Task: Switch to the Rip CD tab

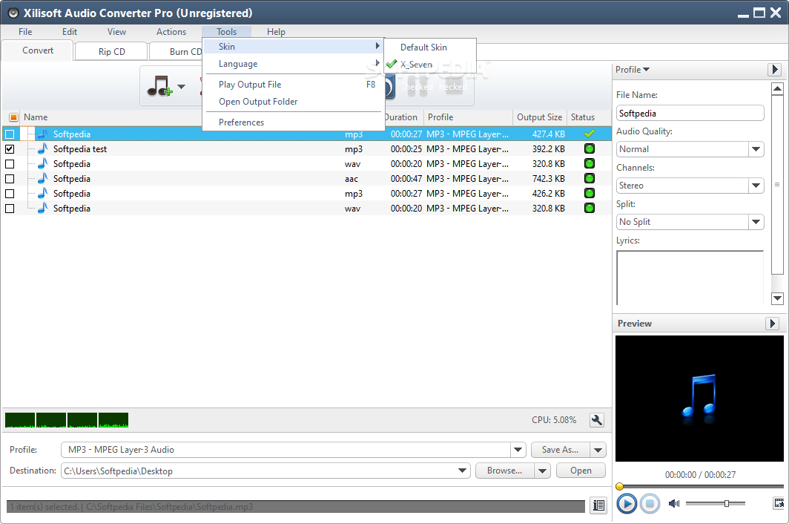Action: (111, 51)
